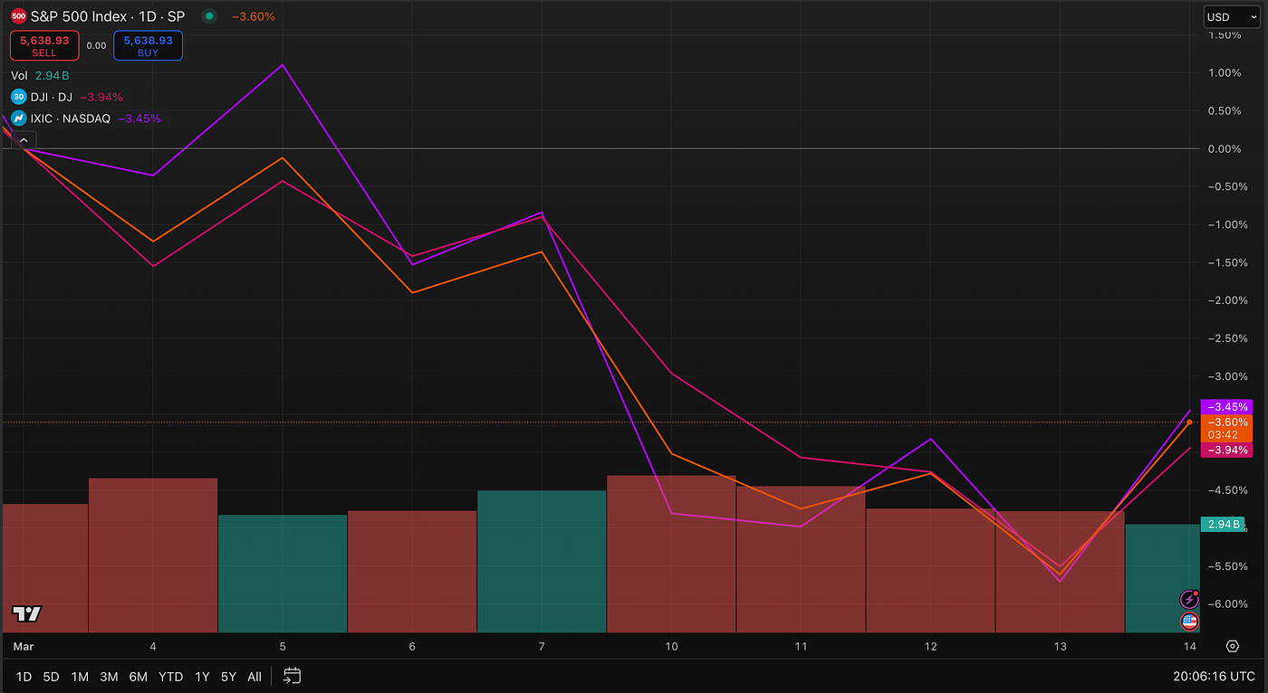Click the date 7 on time axis
The width and height of the screenshot is (1268, 693).
pyautogui.click(x=542, y=647)
